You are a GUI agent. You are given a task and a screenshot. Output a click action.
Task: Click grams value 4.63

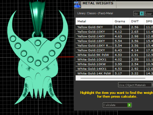118,36
